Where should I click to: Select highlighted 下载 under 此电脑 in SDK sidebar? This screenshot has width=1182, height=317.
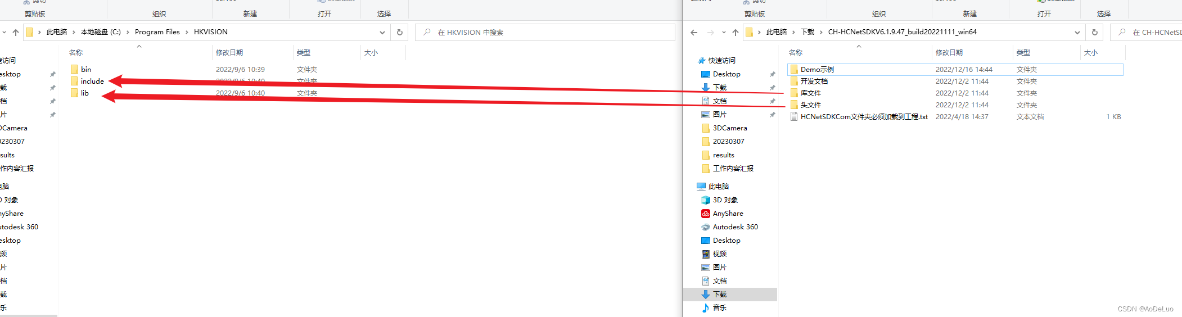(x=730, y=294)
